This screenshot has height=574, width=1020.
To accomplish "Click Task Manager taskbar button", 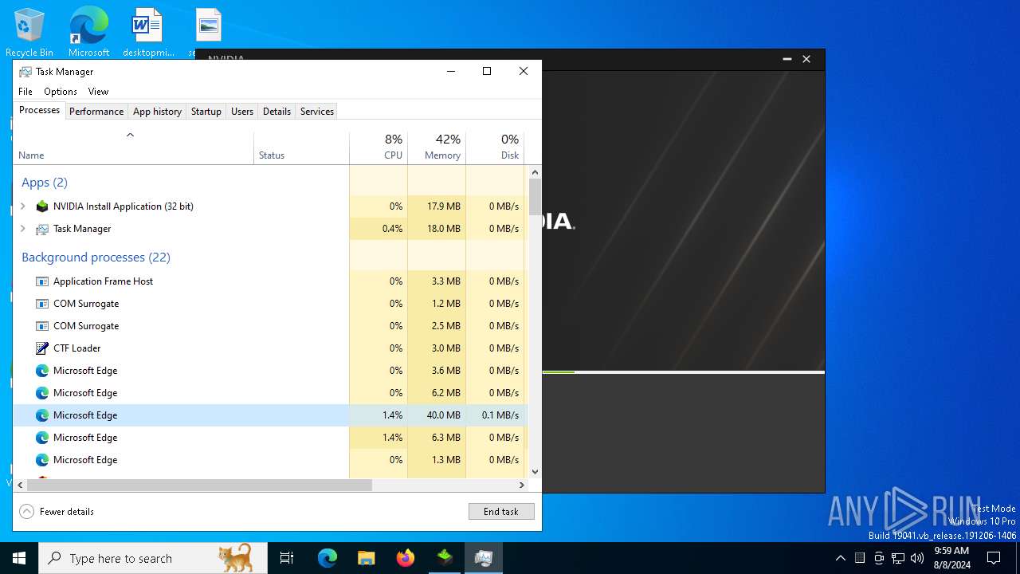I will point(484,558).
